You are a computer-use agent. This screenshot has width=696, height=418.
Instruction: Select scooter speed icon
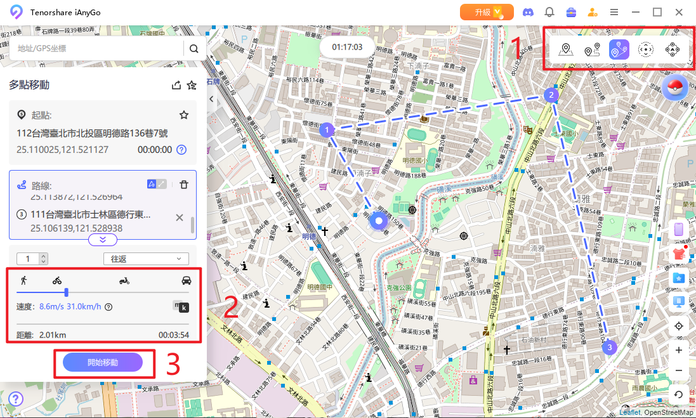click(x=124, y=280)
